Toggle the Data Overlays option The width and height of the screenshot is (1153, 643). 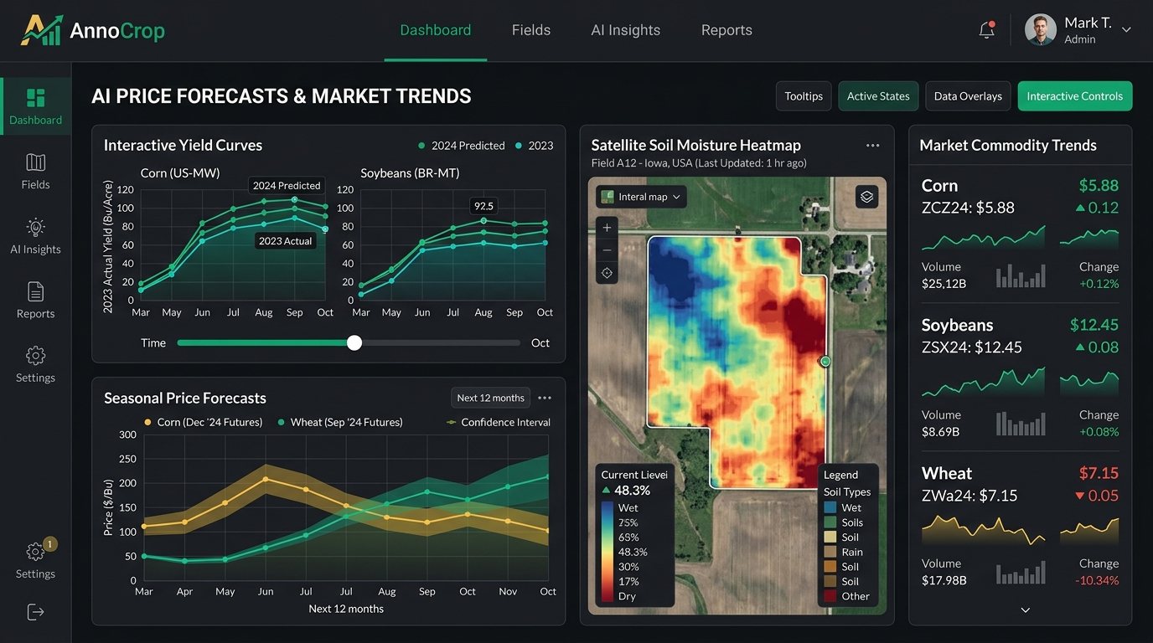point(968,96)
